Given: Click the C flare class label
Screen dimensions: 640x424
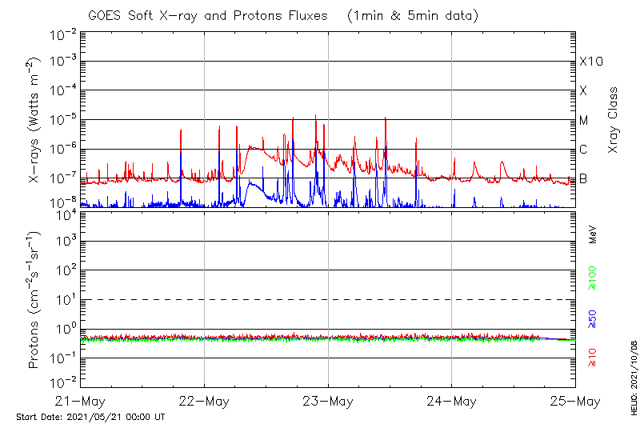Looking at the screenshot, I should tap(583, 150).
